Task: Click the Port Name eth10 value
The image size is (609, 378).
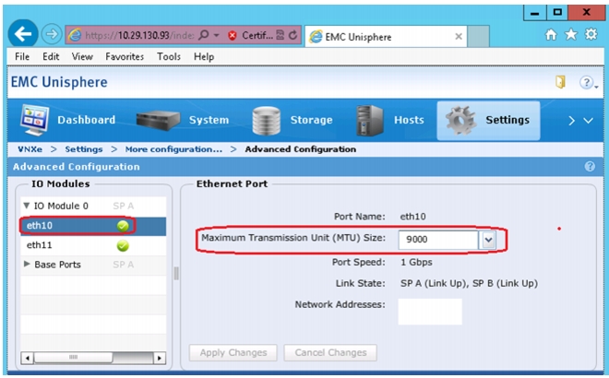Action: [x=412, y=217]
